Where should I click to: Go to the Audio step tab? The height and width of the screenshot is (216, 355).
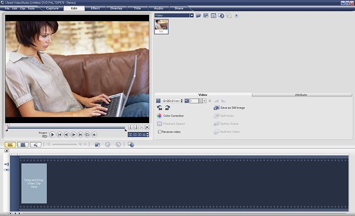click(x=159, y=8)
